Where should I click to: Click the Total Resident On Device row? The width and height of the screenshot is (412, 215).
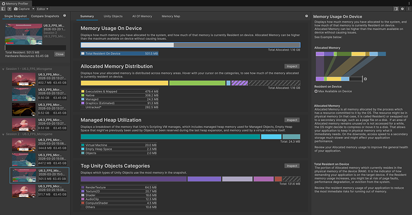[119, 54]
